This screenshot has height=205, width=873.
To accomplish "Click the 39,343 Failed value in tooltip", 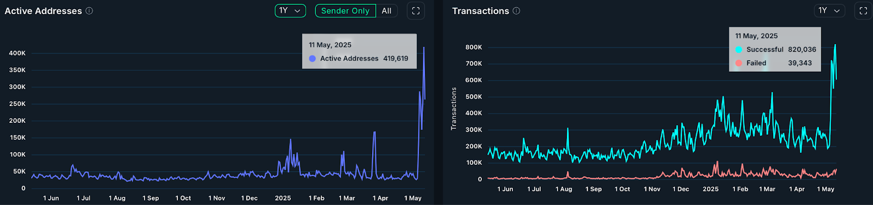I will tap(800, 63).
